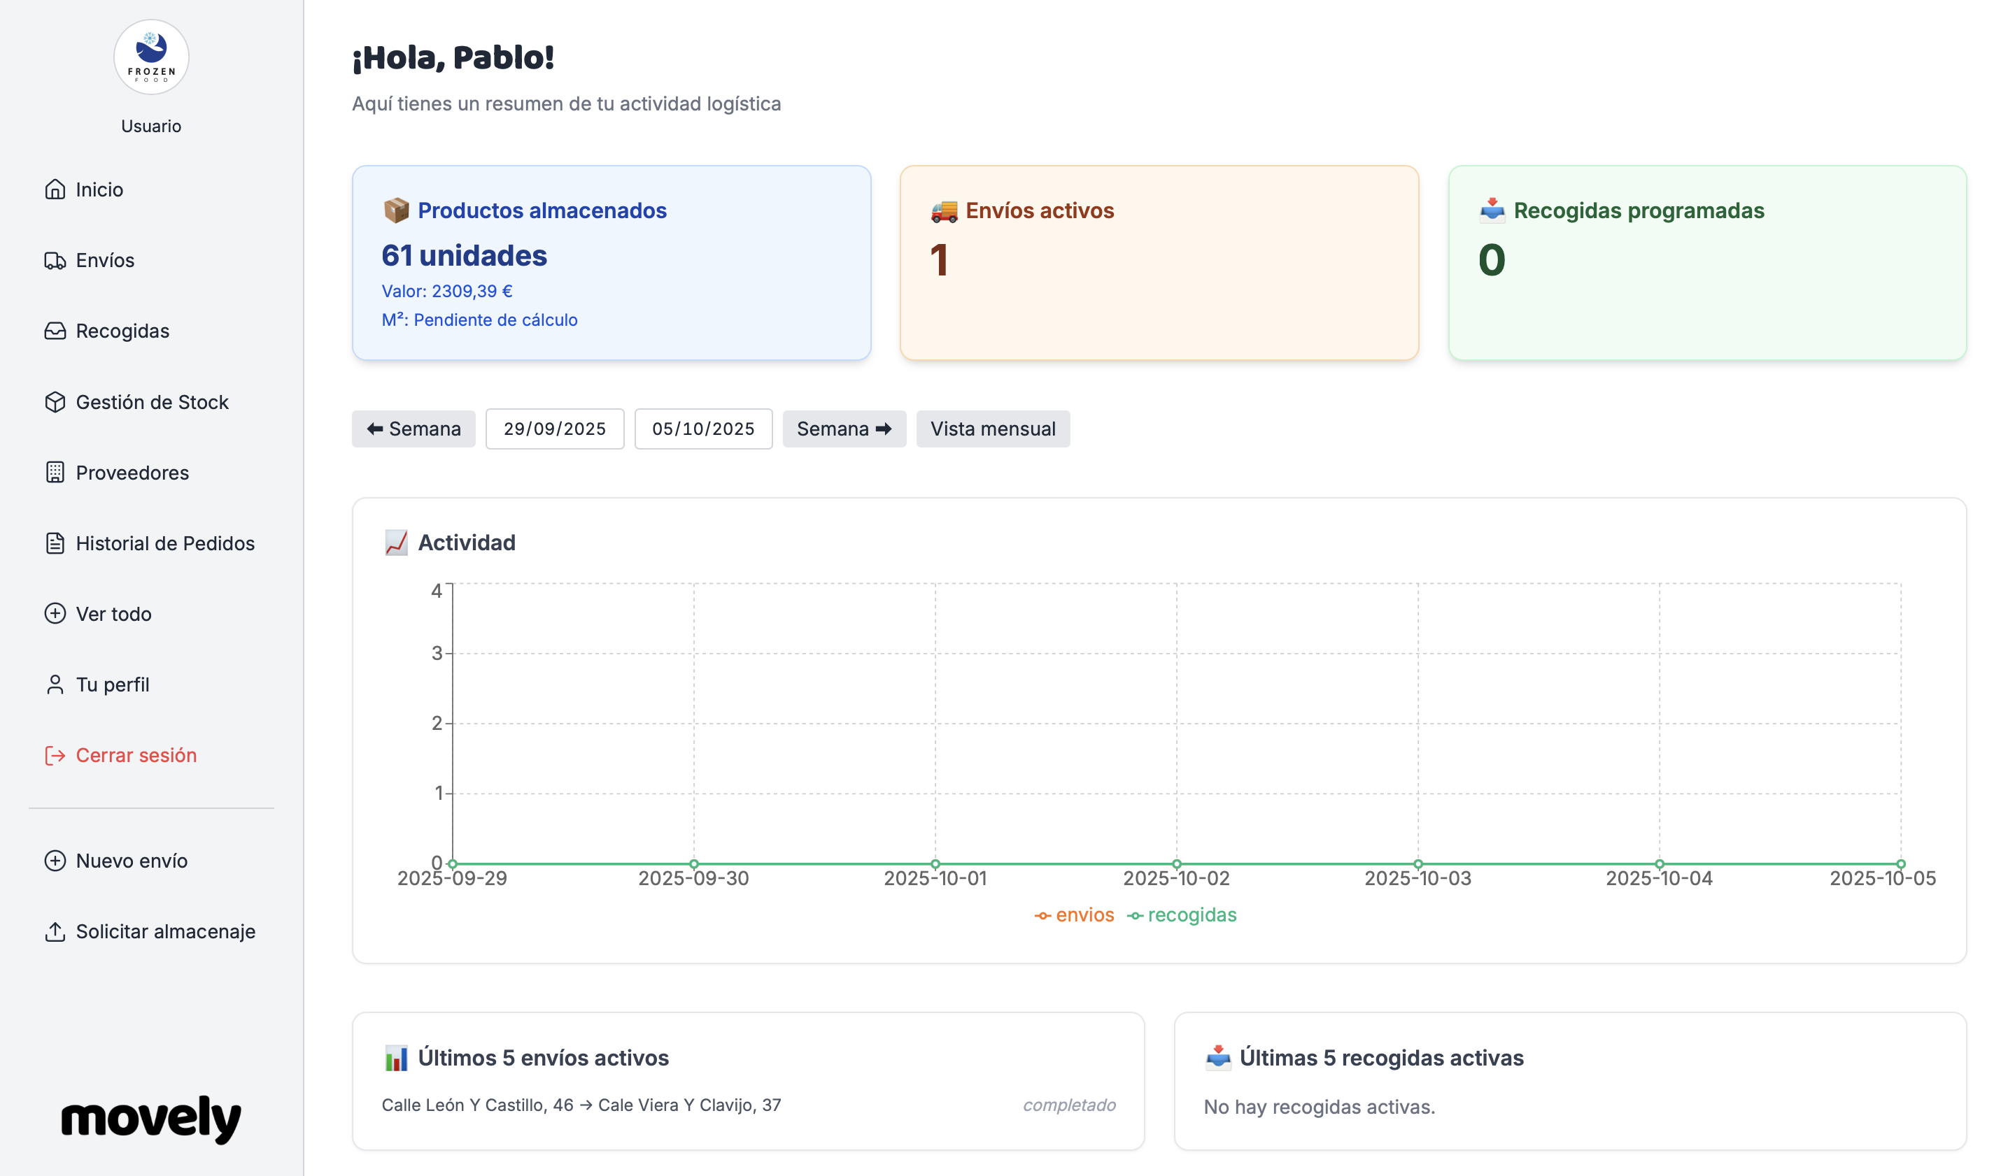This screenshot has width=2015, height=1176.
Task: Open the end date field showing 05/10/2025
Action: coord(704,429)
